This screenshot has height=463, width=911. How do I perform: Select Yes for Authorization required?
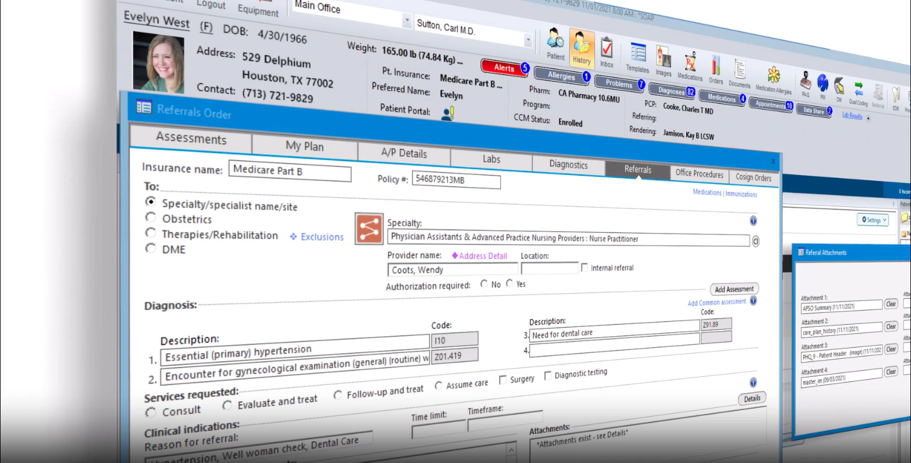coord(509,283)
